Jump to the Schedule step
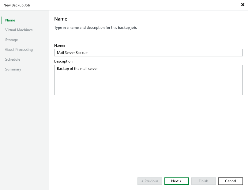Screen dimensions: 248x190 (13, 59)
